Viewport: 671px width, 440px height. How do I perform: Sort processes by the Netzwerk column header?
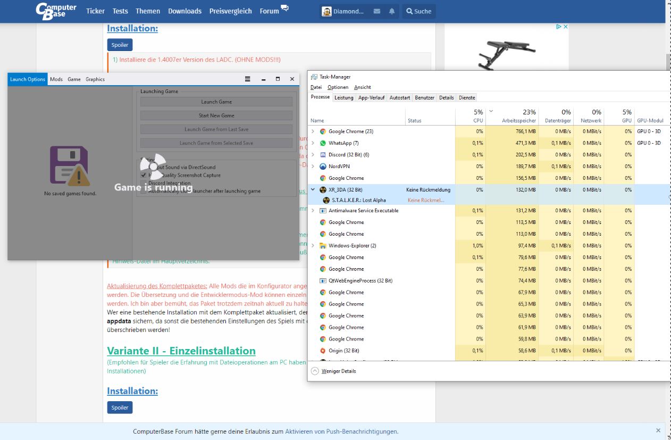589,116
